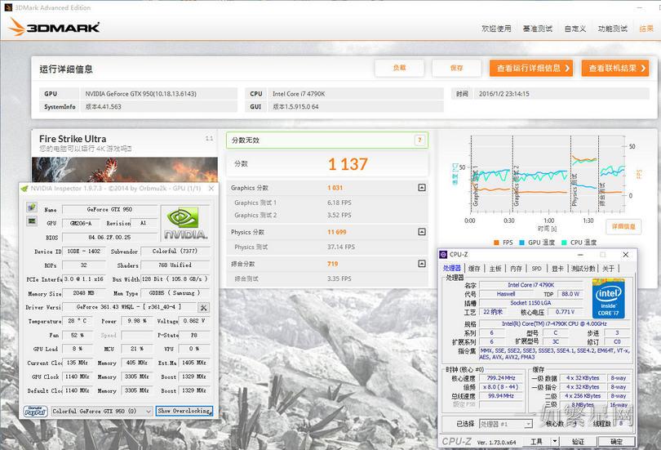
Task: Click NVIDIA Inspector title bar icon
Action: [24, 188]
